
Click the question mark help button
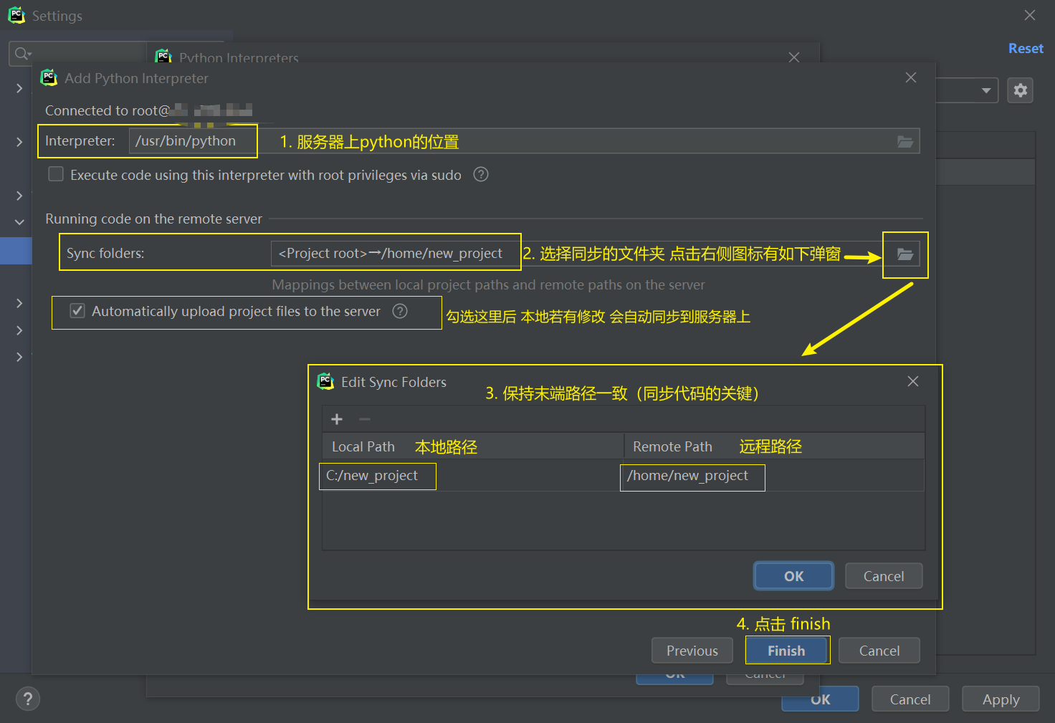tap(28, 699)
